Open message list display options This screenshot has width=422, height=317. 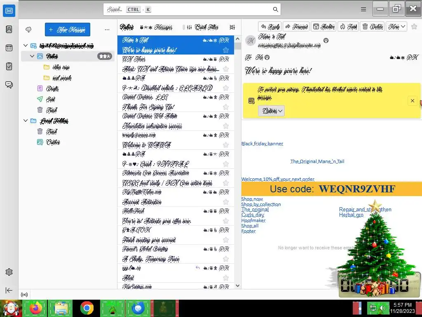[232, 27]
